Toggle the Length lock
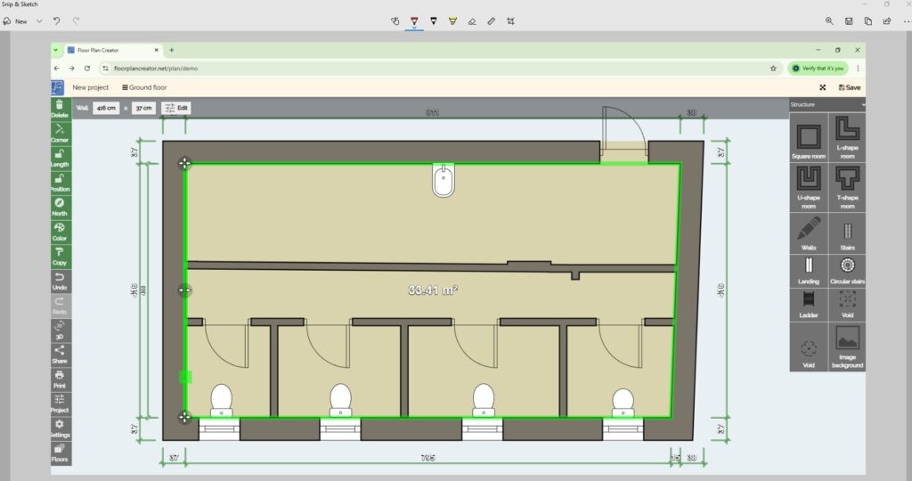The height and width of the screenshot is (481, 912). click(x=60, y=158)
